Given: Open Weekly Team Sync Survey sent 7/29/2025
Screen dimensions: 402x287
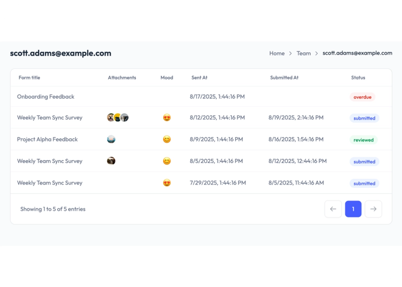Looking at the screenshot, I should click(x=49, y=183).
